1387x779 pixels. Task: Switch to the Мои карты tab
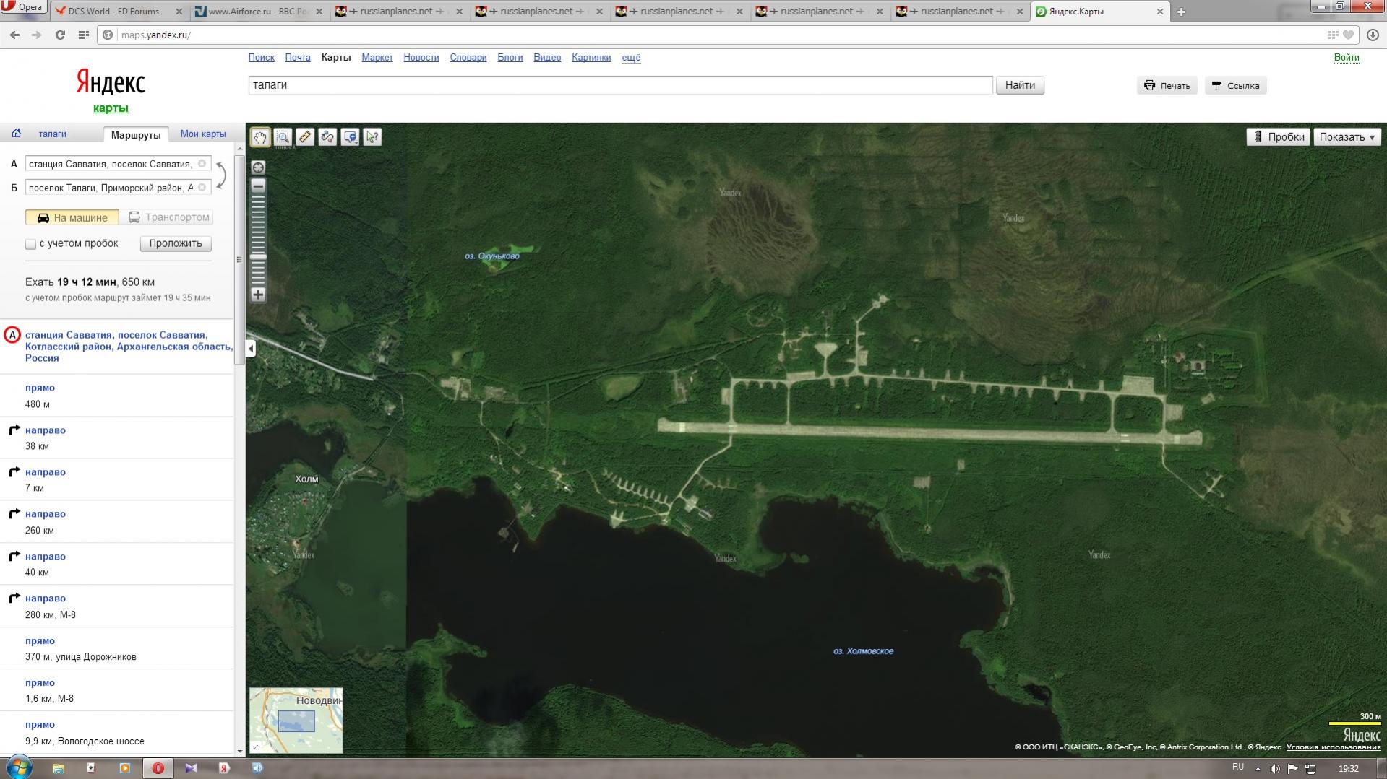tap(202, 134)
